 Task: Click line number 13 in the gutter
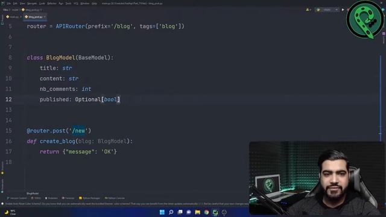8,110
